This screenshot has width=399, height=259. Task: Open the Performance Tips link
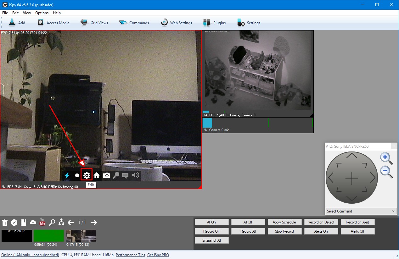(x=131, y=255)
